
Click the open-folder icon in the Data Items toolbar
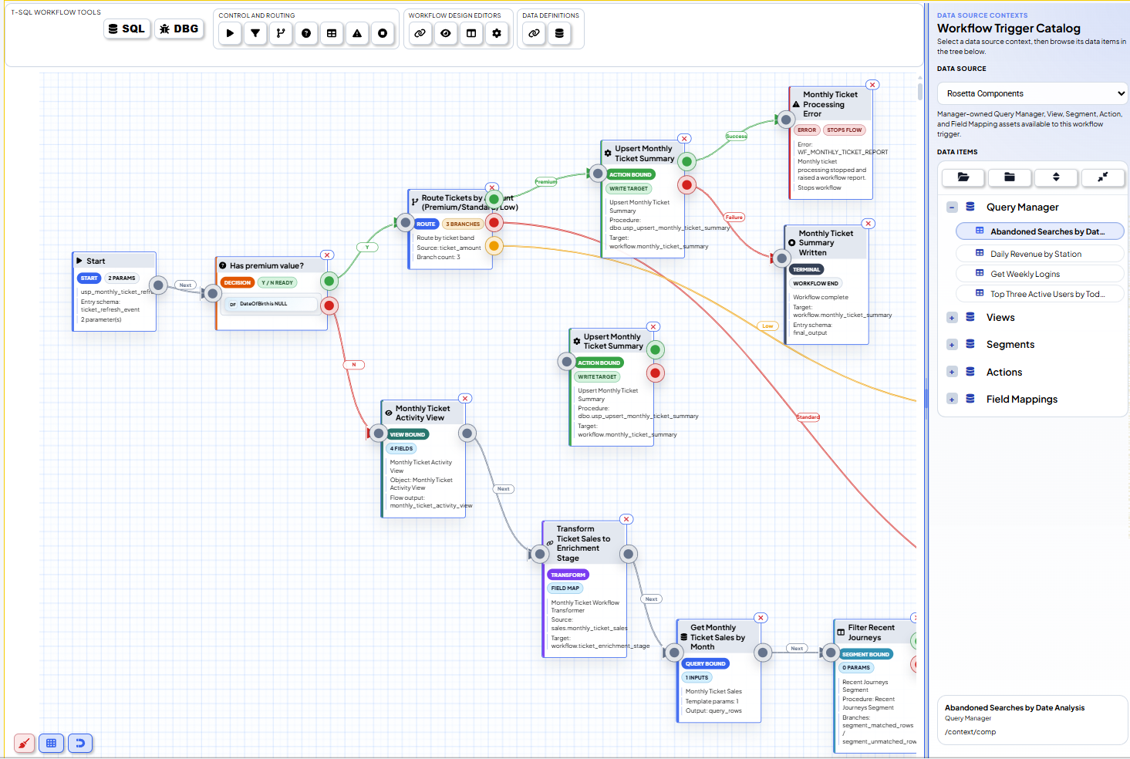[963, 177]
